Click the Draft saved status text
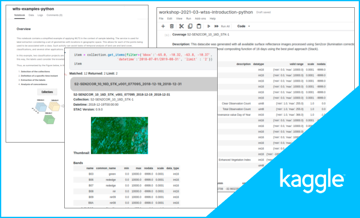The image size is (360, 218). coord(263,13)
